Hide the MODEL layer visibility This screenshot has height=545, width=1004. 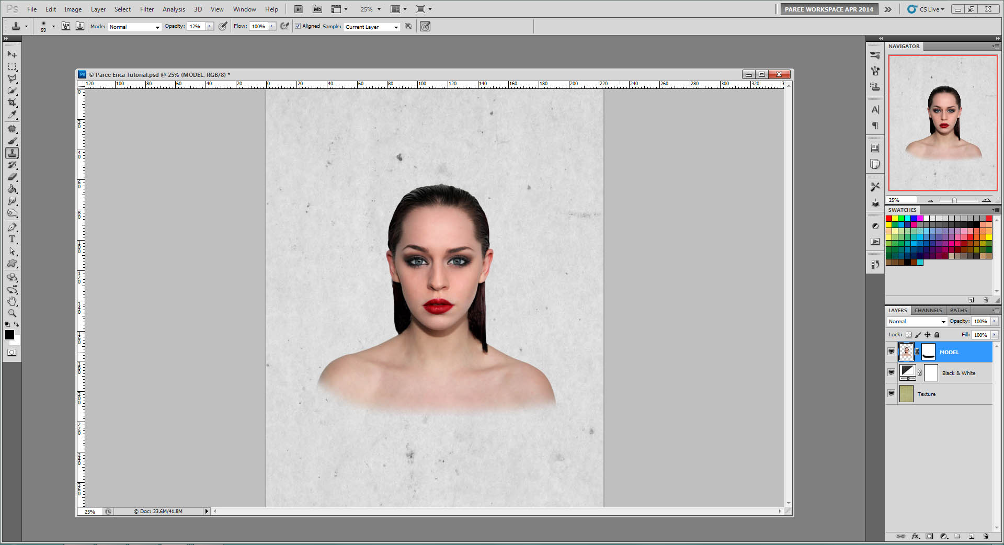tap(892, 351)
